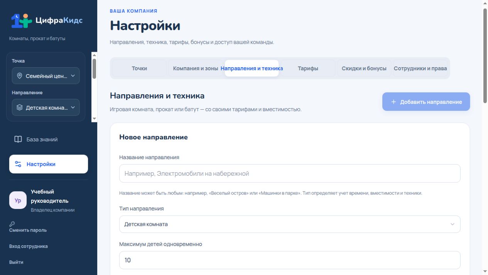Image resolution: width=488 pixels, height=275 pixels.
Task: Click the Новое направление heading
Action: (154, 137)
